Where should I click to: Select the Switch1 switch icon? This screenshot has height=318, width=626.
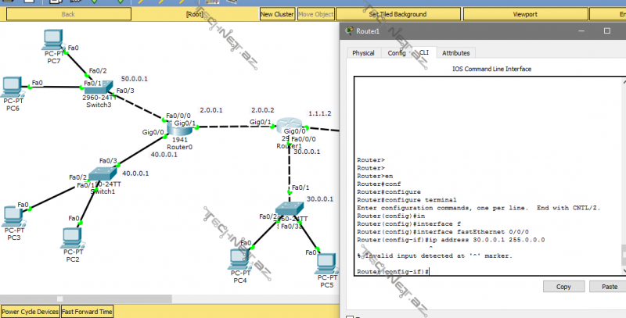102,176
